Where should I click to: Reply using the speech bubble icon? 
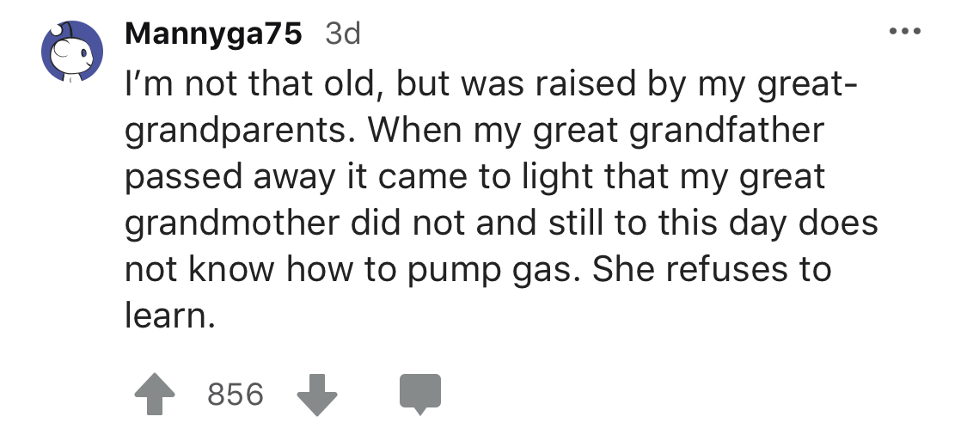coord(419,395)
